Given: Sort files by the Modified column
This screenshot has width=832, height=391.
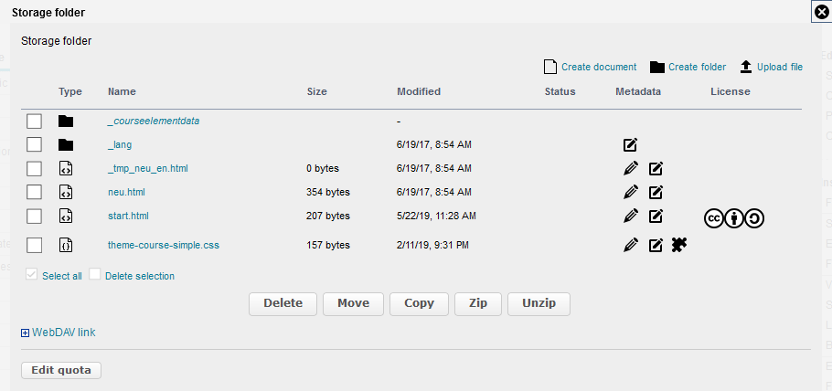Looking at the screenshot, I should click(418, 91).
